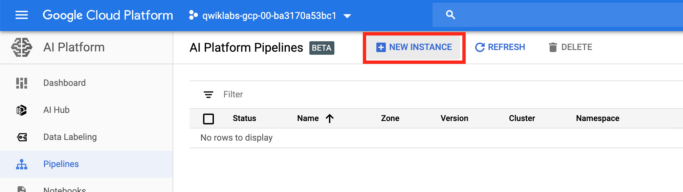Viewport: 683px width, 192px height.
Task: Click the NEW INSTANCE button
Action: (414, 47)
